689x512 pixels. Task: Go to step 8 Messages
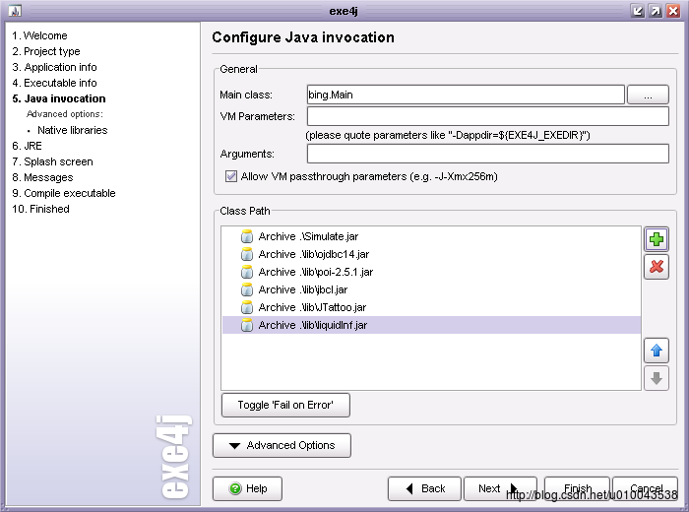pos(42,177)
